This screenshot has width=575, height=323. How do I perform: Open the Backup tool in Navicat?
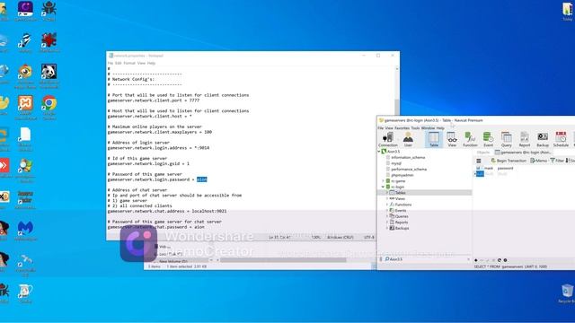(x=543, y=140)
